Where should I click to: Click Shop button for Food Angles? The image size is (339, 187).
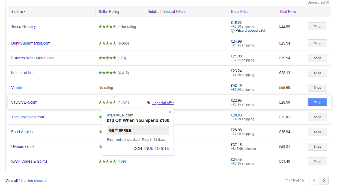[x=317, y=132]
